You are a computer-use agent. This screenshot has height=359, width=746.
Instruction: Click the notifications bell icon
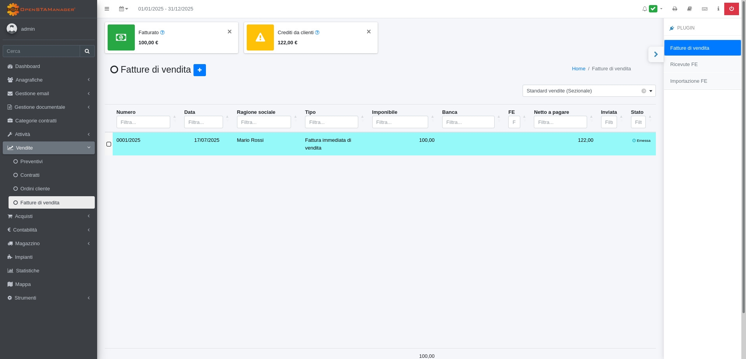[x=645, y=9]
